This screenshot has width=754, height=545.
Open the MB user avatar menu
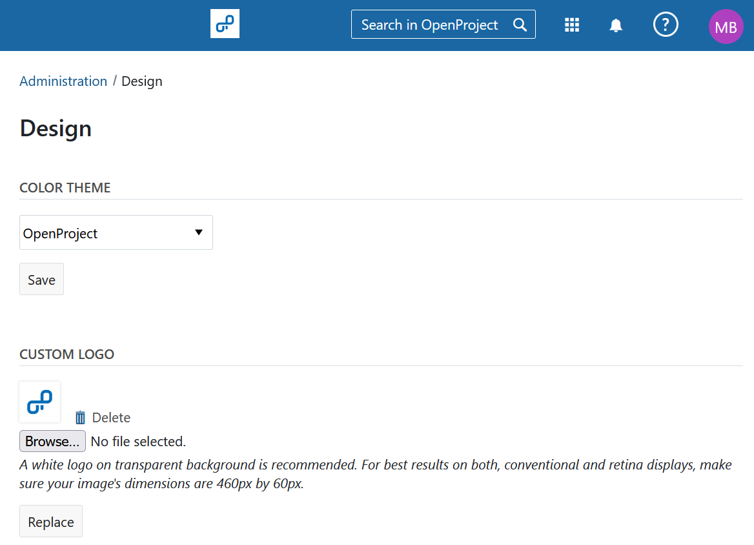[726, 27]
